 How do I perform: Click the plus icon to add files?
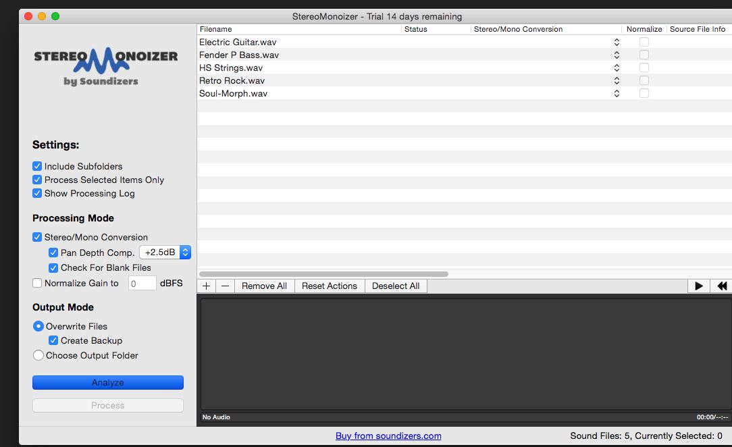[206, 286]
